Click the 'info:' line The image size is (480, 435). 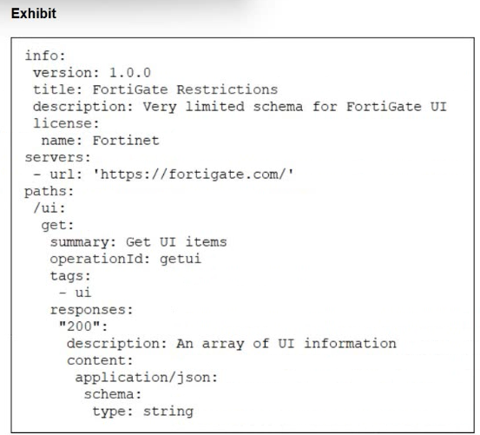pyautogui.click(x=45, y=56)
